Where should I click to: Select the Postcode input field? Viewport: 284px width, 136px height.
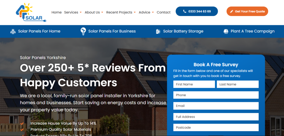[216, 127]
